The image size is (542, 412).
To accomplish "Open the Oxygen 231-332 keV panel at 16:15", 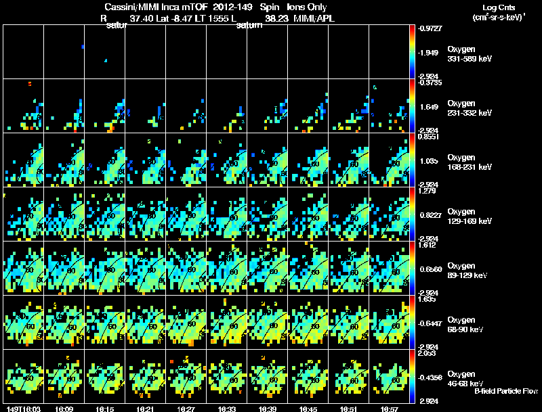I will (x=105, y=106).
